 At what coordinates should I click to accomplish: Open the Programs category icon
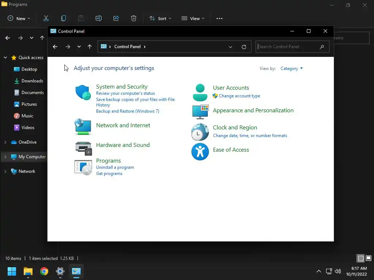click(83, 167)
